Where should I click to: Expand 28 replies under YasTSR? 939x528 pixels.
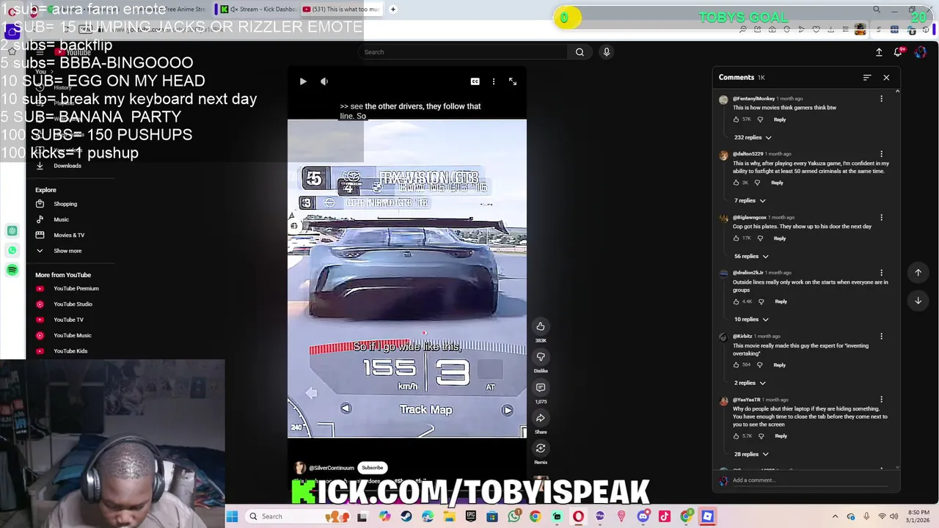pos(751,454)
